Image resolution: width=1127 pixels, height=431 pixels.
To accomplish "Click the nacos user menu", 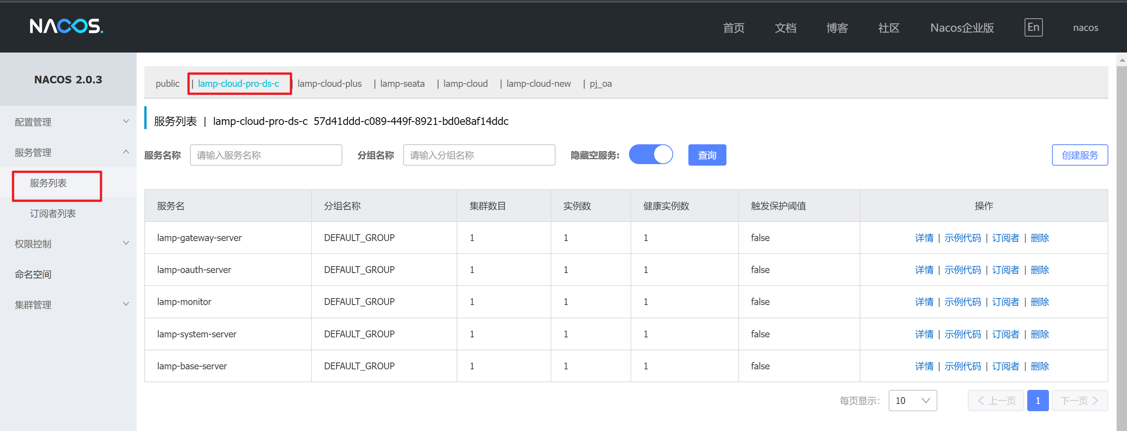I will point(1085,27).
